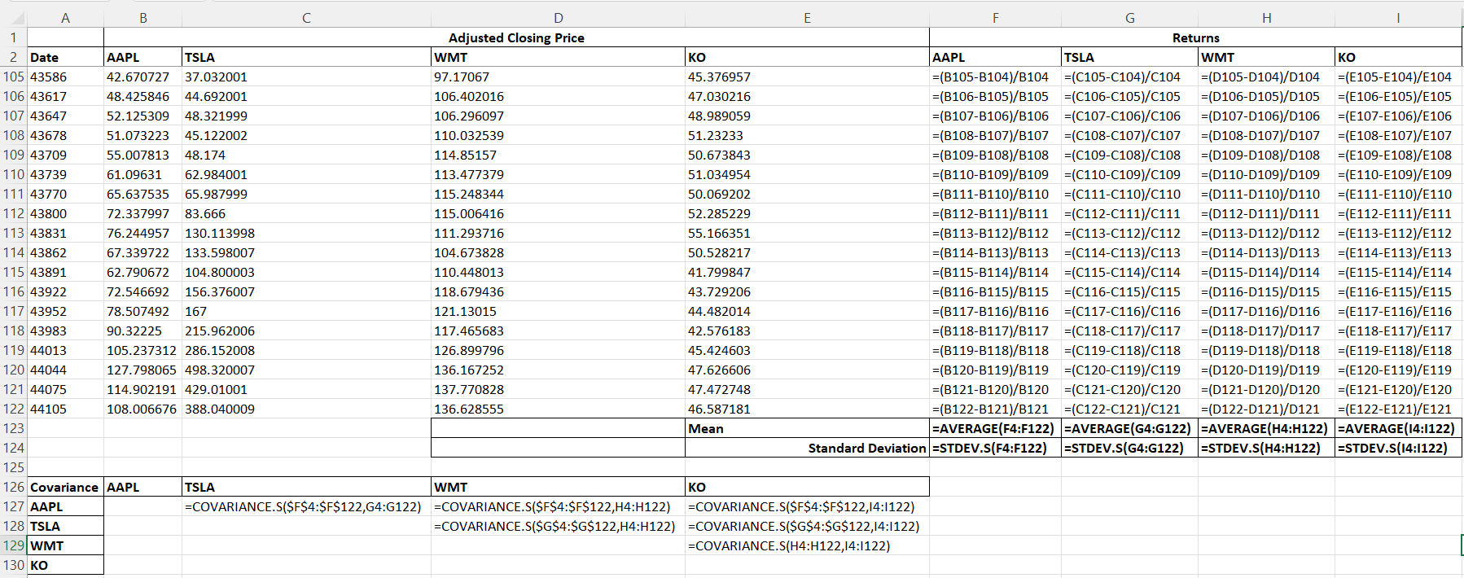Select column H header

[1266, 18]
